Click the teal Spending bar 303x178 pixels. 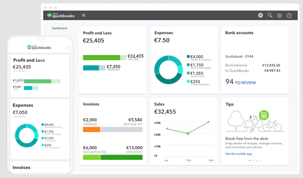(91, 68)
